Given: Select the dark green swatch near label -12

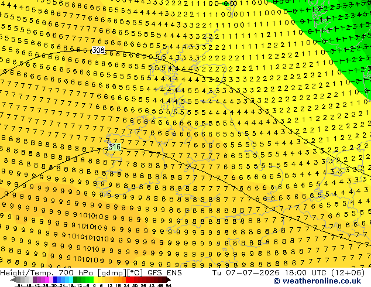Looking at the screenshot, I should pos(75,279).
